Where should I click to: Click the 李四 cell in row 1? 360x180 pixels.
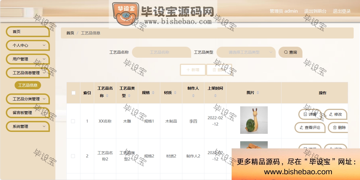click(x=193, y=121)
